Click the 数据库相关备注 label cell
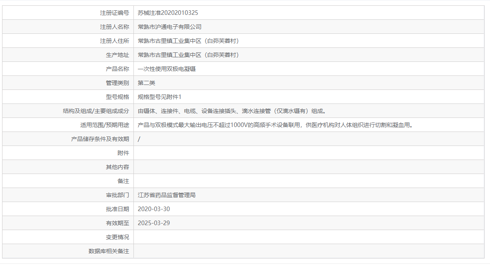The height and width of the screenshot is (268, 490). 109,251
